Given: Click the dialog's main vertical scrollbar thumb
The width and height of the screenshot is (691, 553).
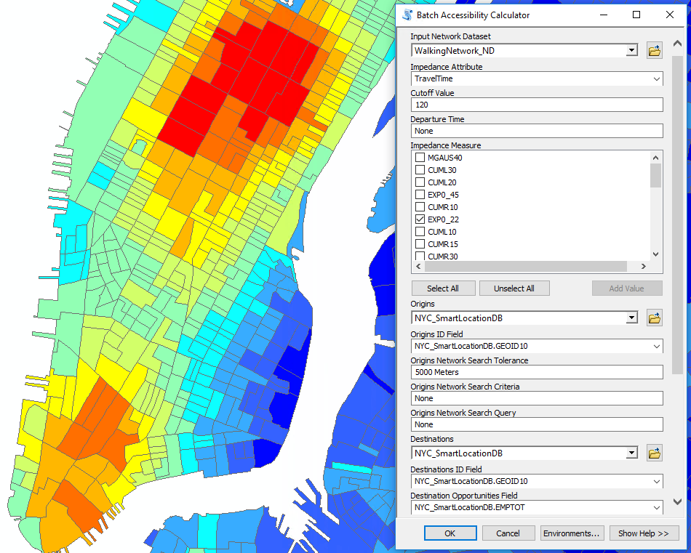Looking at the screenshot, I should click(678, 215).
